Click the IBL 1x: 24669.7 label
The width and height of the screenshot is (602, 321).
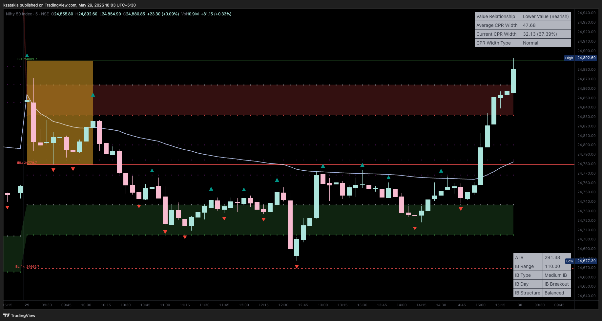click(x=27, y=267)
